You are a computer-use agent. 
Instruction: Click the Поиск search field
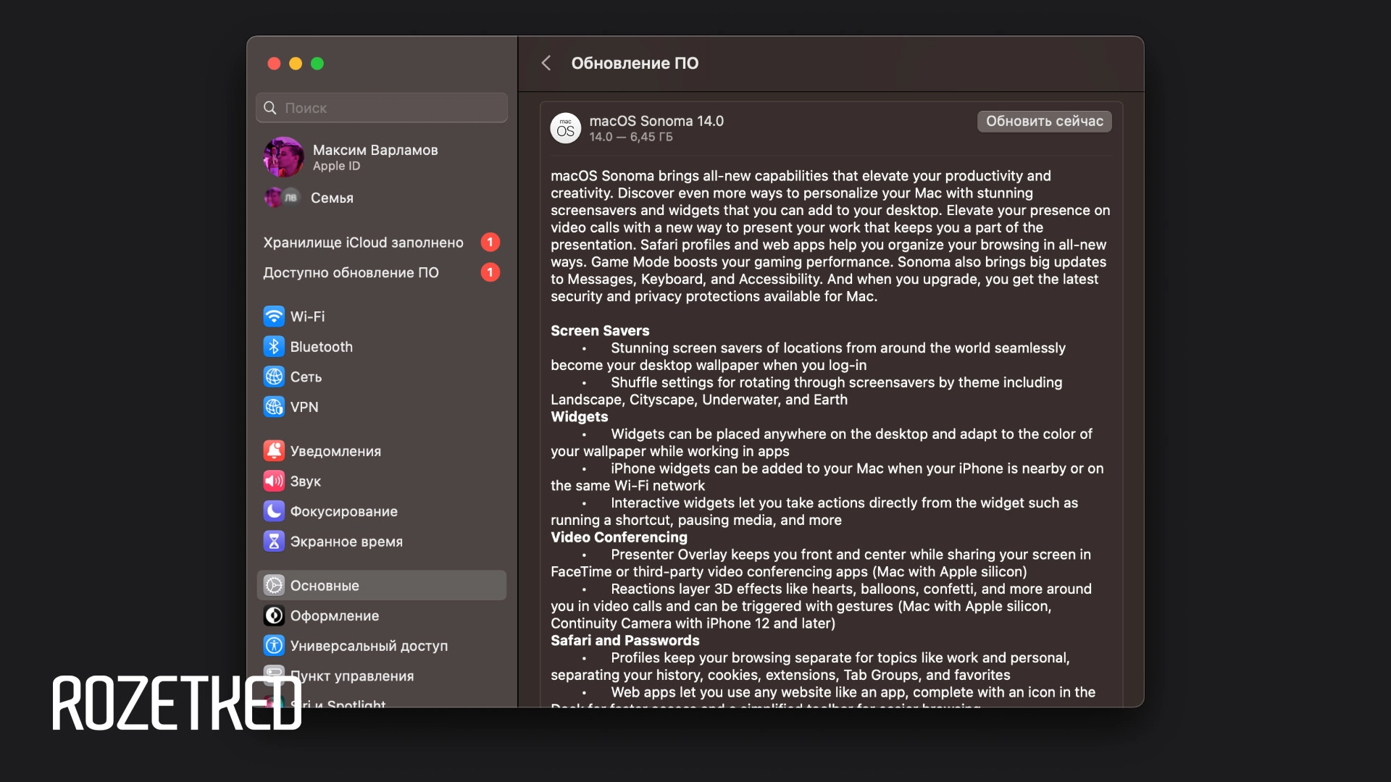click(x=381, y=107)
